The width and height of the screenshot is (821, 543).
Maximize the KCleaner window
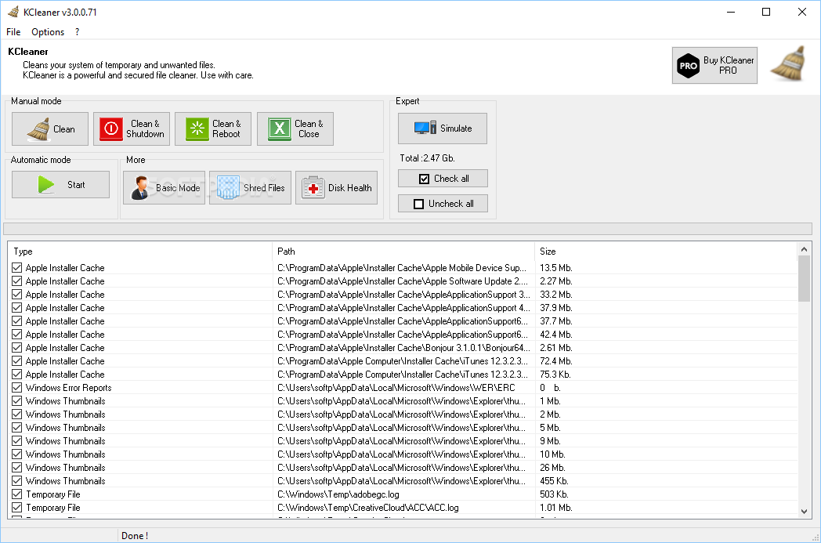766,12
